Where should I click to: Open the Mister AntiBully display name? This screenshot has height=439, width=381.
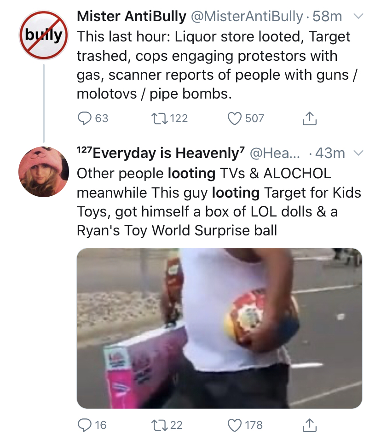tap(132, 16)
